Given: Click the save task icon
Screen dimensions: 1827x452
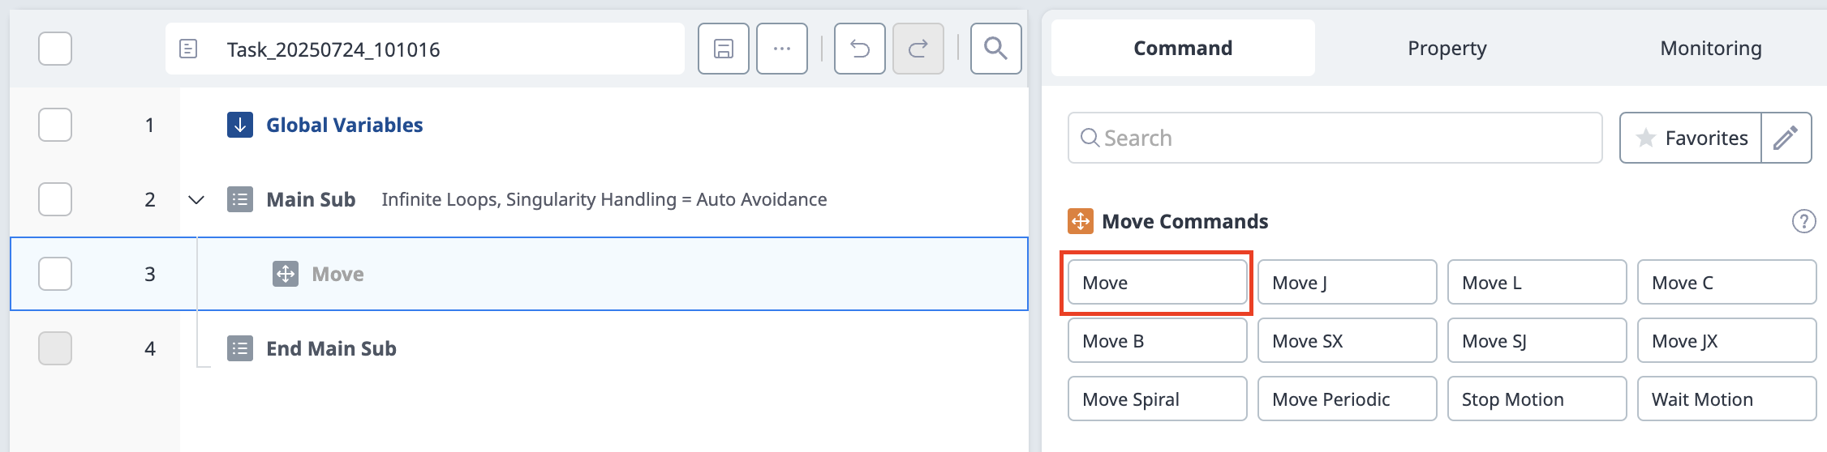Looking at the screenshot, I should point(723,49).
